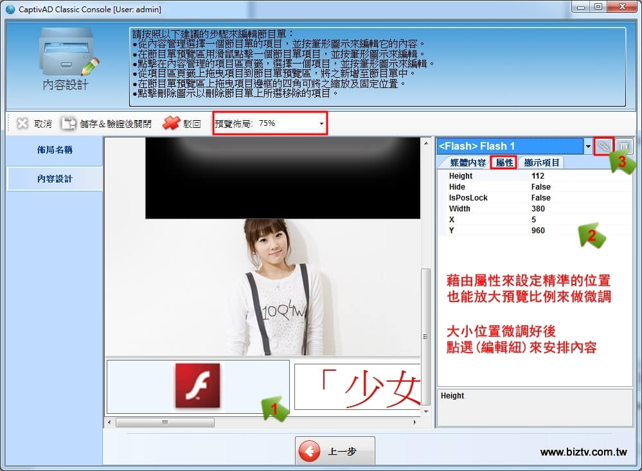Image resolution: width=642 pixels, height=471 pixels.
Task: Click the 取消 cancel X icon
Action: [x=22, y=123]
